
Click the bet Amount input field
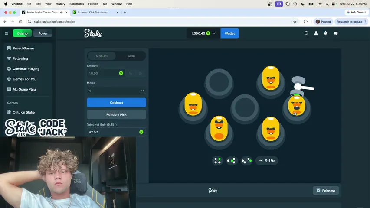pyautogui.click(x=106, y=73)
